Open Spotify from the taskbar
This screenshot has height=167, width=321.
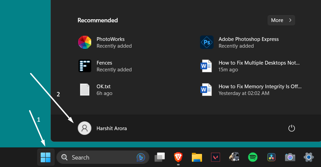tap(253, 157)
